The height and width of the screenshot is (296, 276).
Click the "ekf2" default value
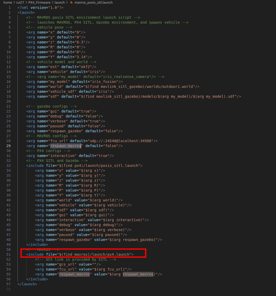point(87,67)
